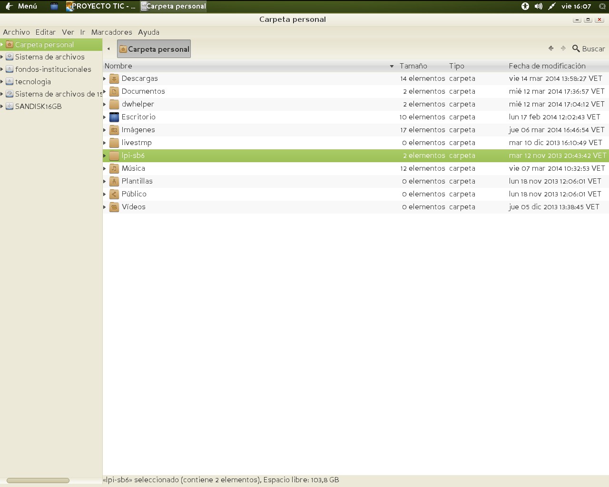Expand the Documentos folder tree arrow
This screenshot has width=609, height=487.
[105, 91]
